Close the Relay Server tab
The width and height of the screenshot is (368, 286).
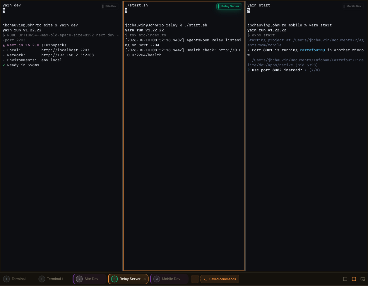click(145, 279)
